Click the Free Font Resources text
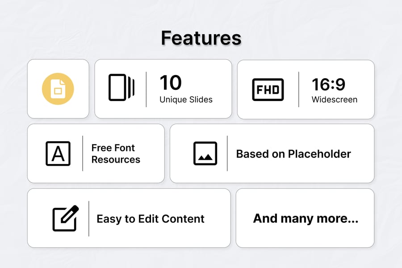402x268 pixels. (116, 154)
